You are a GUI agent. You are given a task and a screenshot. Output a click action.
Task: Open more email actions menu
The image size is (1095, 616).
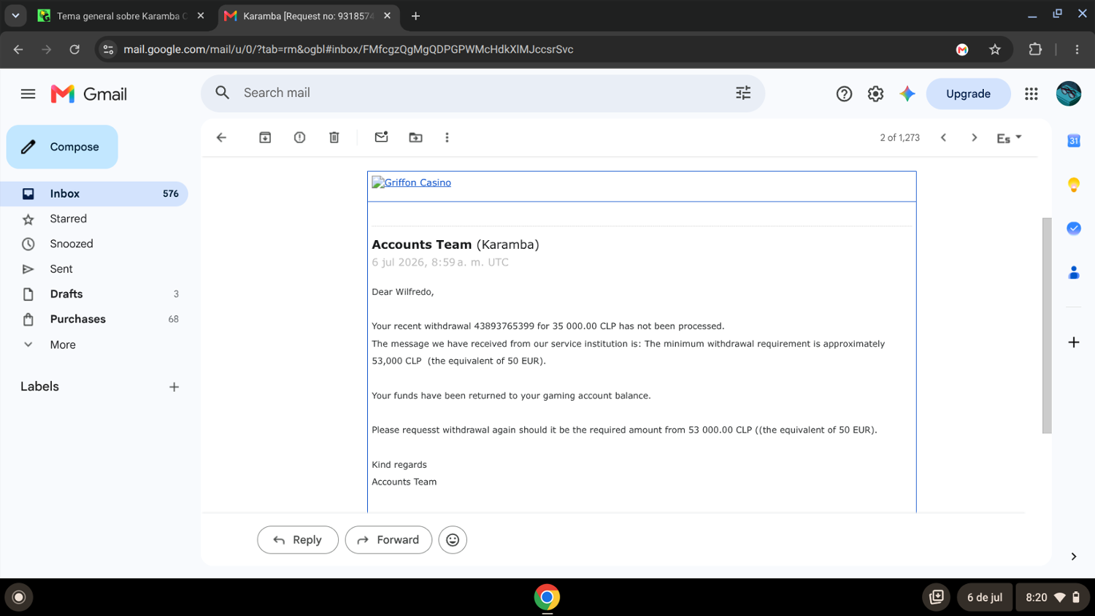click(447, 137)
